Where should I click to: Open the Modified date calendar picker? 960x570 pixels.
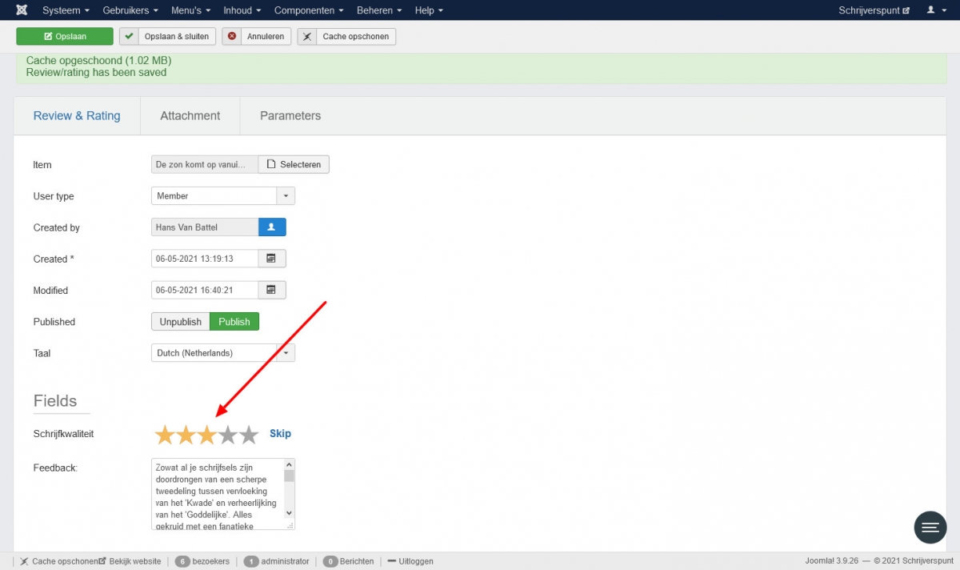point(272,290)
